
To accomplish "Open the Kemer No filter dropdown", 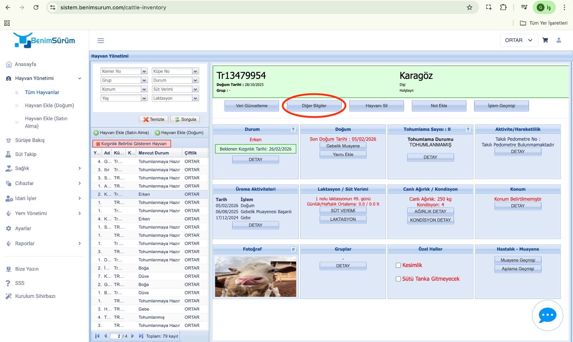I will click(x=144, y=71).
